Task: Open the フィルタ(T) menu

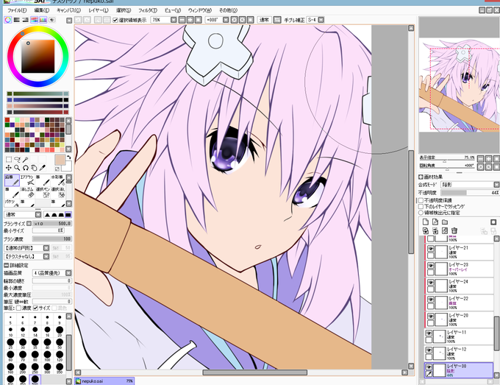Action: 148,10
